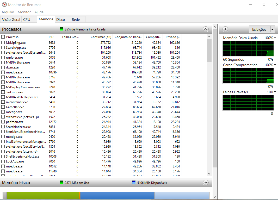Click the Carga Comprometida graph
The height and width of the screenshot is (200, 278).
[x=248, y=76]
